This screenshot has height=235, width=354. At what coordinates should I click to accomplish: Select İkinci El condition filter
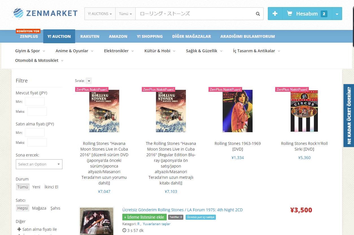point(51,187)
